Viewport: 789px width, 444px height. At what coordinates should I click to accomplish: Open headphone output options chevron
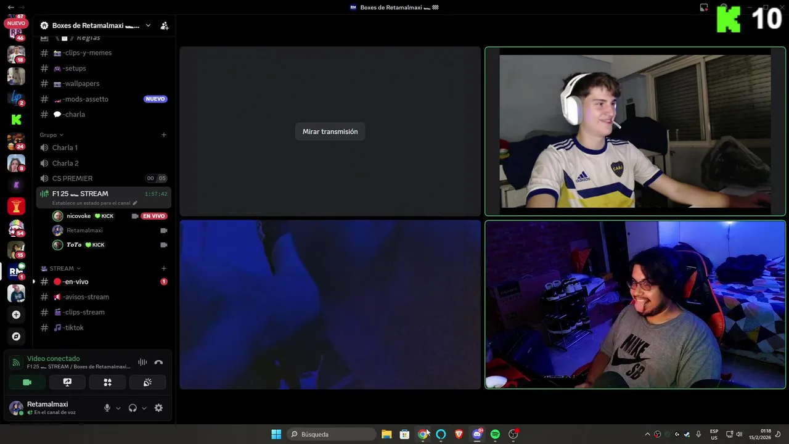[144, 408]
